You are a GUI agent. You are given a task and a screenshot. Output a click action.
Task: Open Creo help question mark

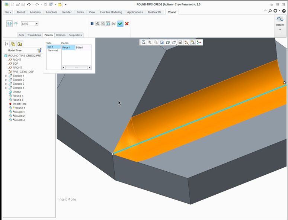tap(284, 11)
